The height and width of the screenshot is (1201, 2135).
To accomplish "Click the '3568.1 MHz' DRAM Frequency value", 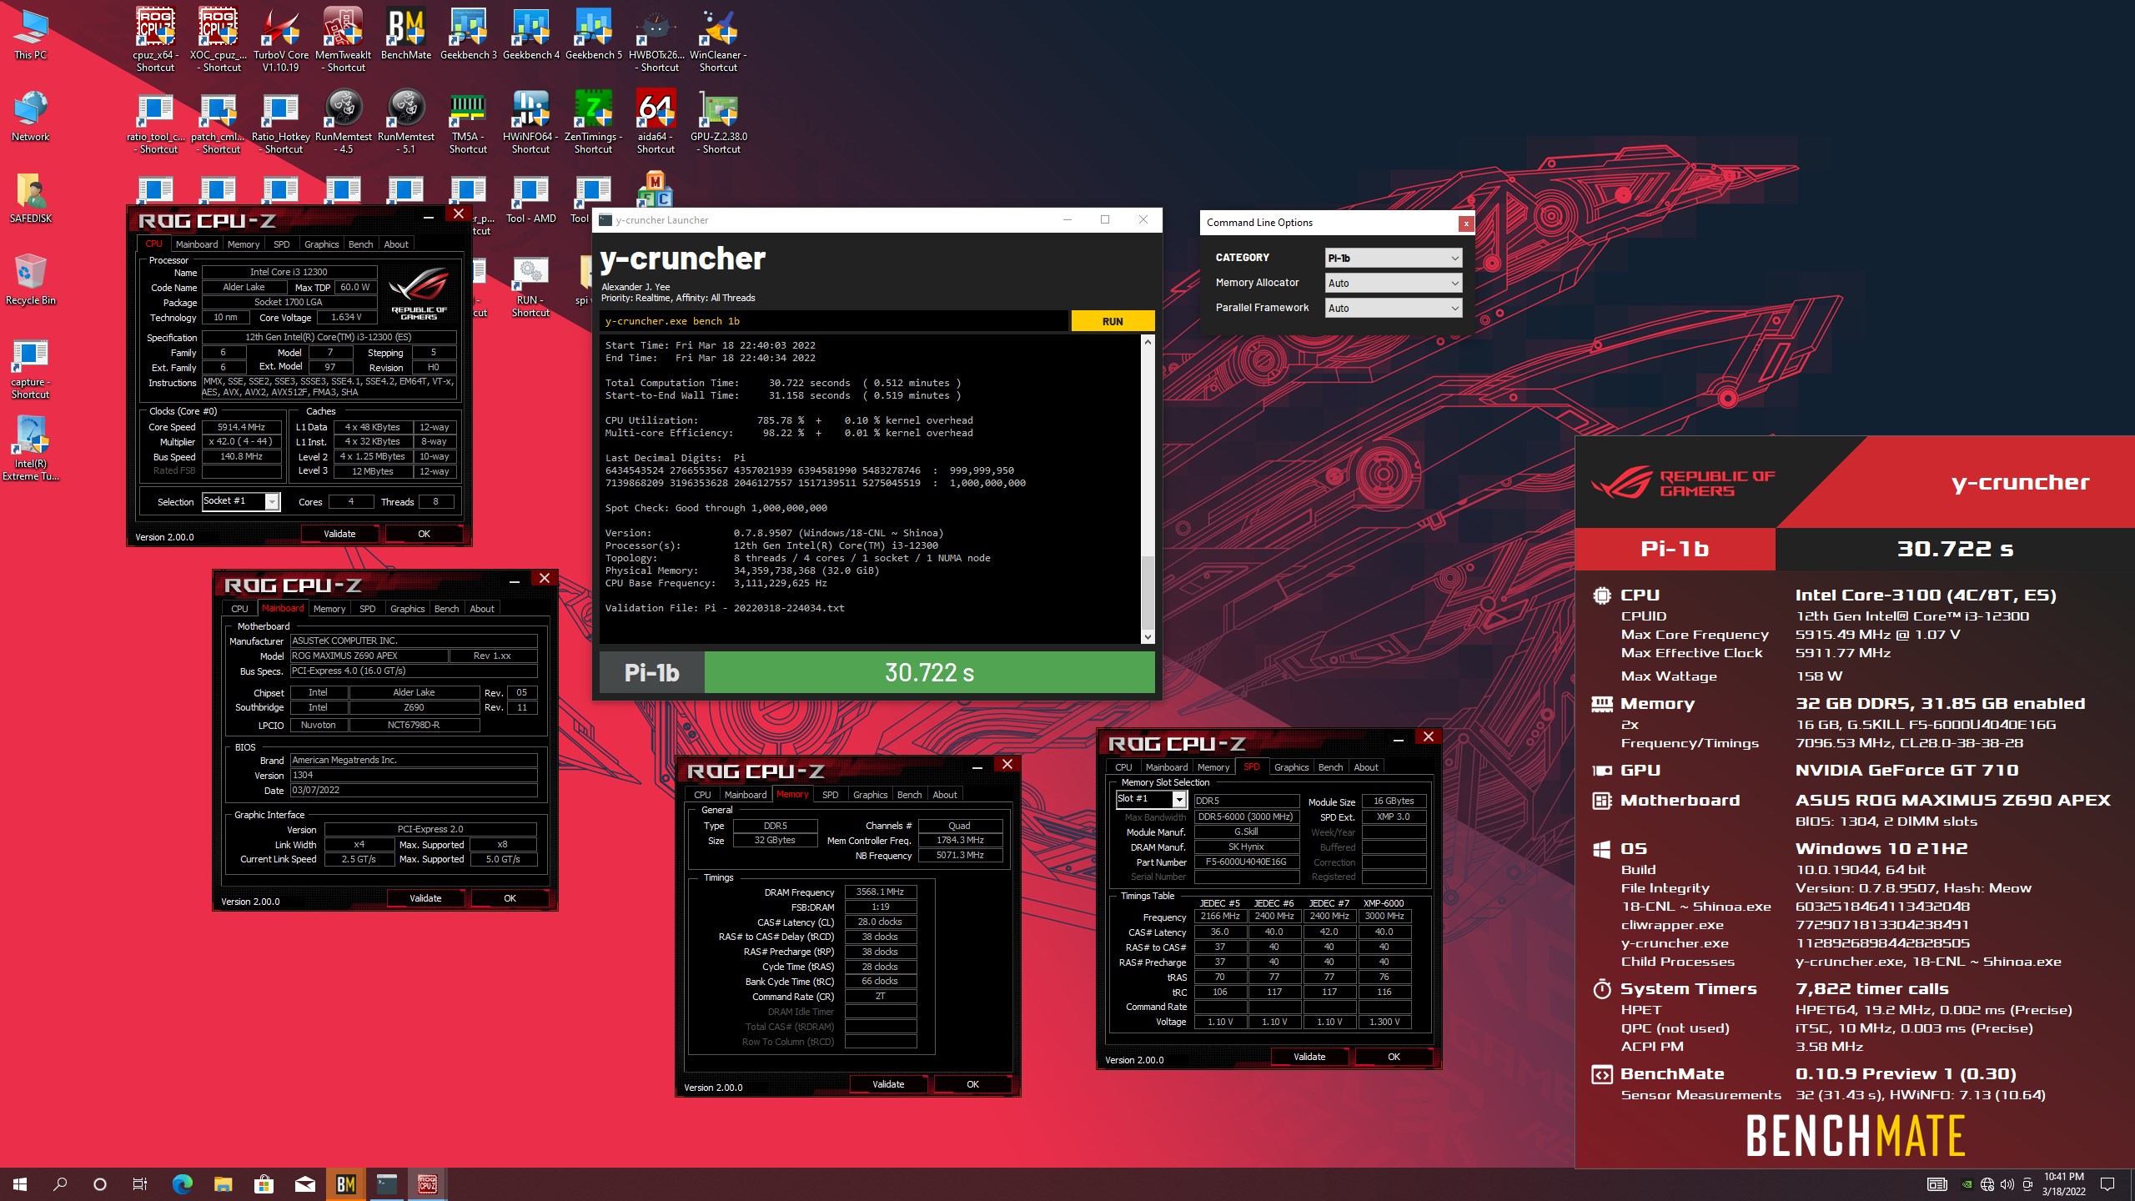I will [881, 892].
